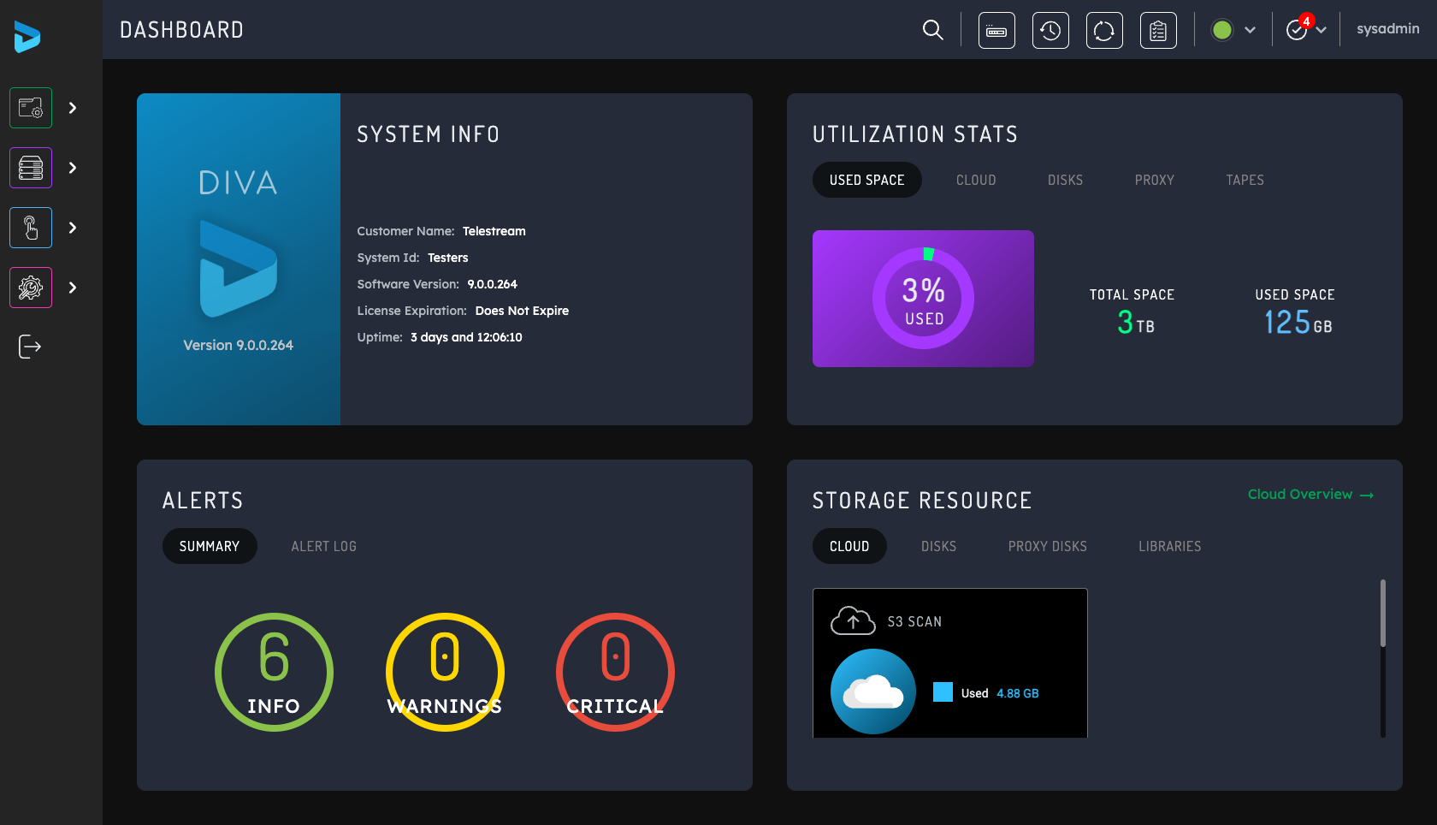Switch to the DISKS utilization tab
1437x825 pixels.
(x=1066, y=180)
